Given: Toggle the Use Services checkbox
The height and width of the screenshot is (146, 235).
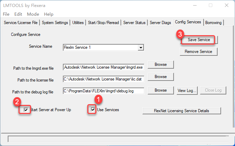Looking at the screenshot, I should [93, 110].
